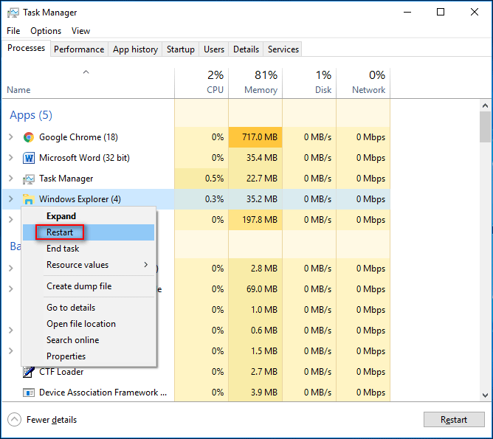This screenshot has height=439, width=493.
Task: Select the Google Chrome (18) row
Action: point(196,137)
